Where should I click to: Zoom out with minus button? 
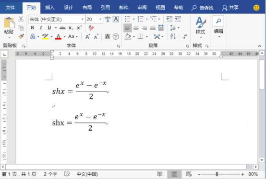199,174
